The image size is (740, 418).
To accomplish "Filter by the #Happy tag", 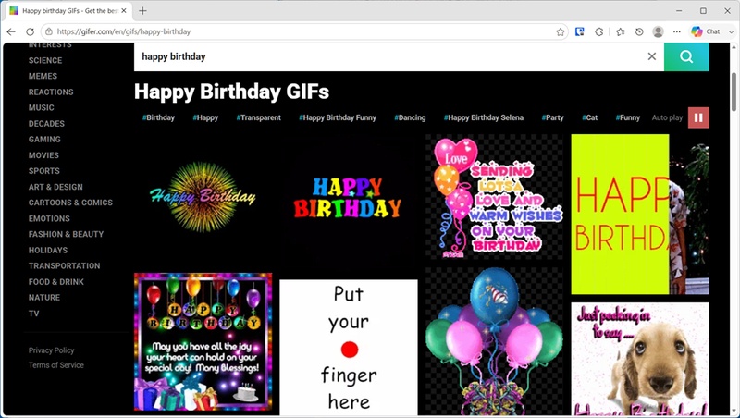I will (x=205, y=117).
